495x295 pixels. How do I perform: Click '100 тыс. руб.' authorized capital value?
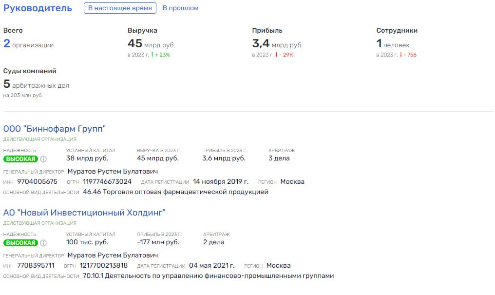[x=87, y=242]
